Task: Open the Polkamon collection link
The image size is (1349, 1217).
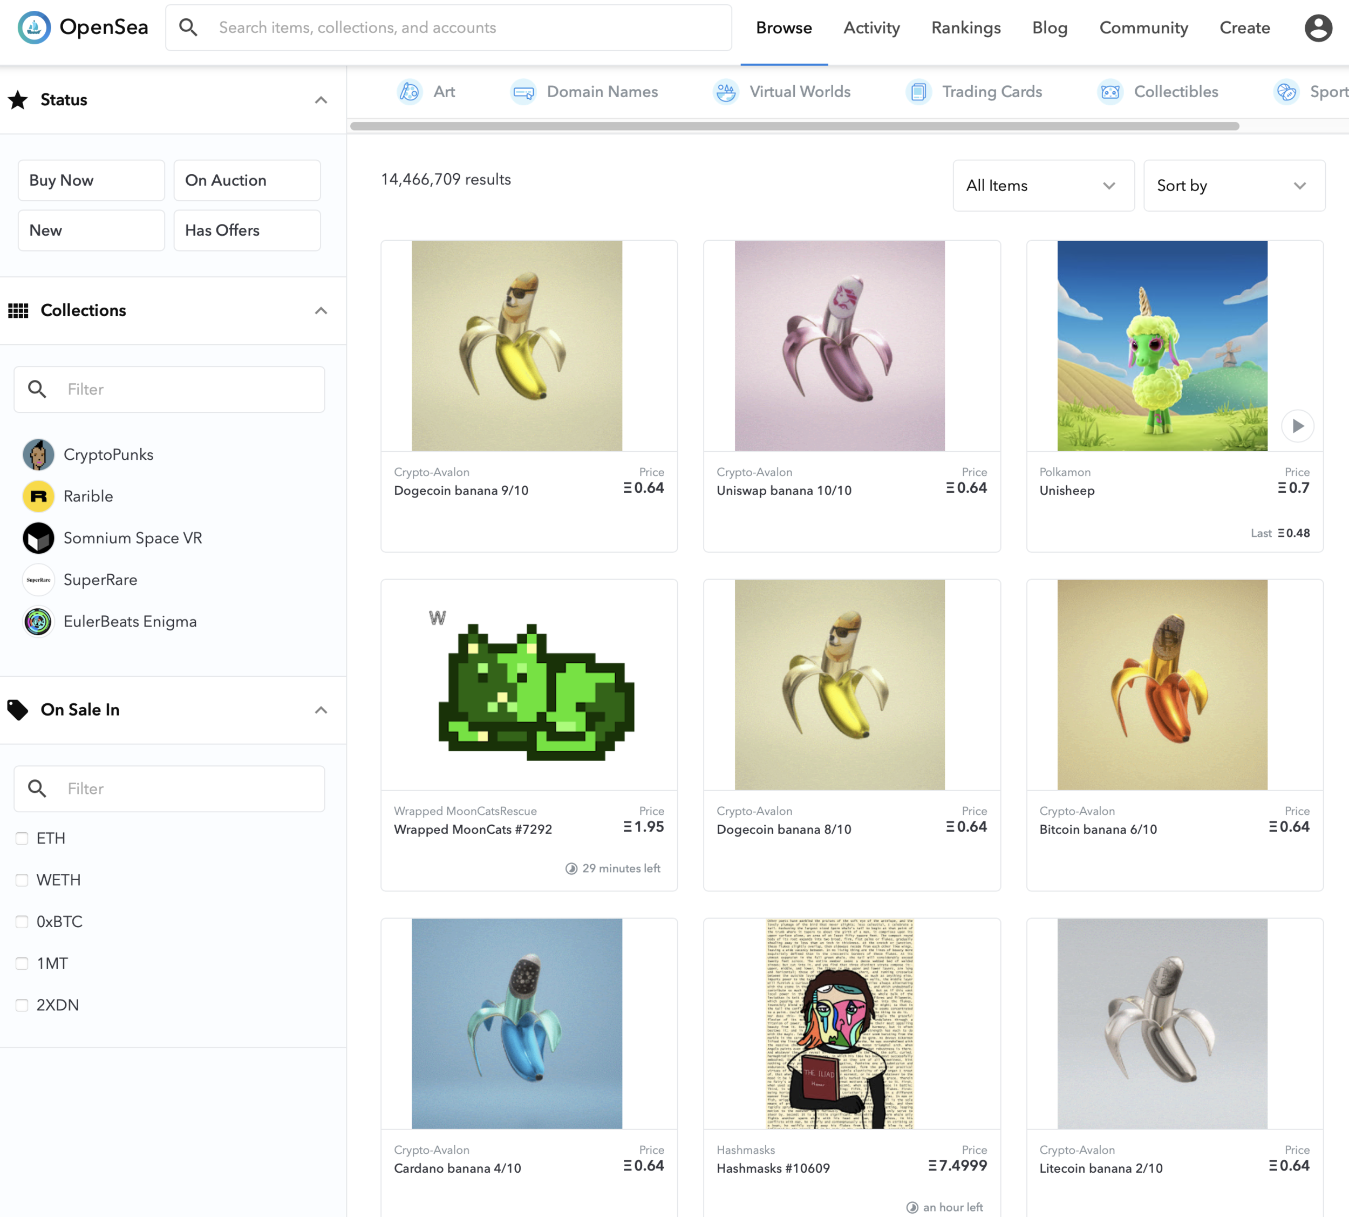Action: tap(1065, 472)
